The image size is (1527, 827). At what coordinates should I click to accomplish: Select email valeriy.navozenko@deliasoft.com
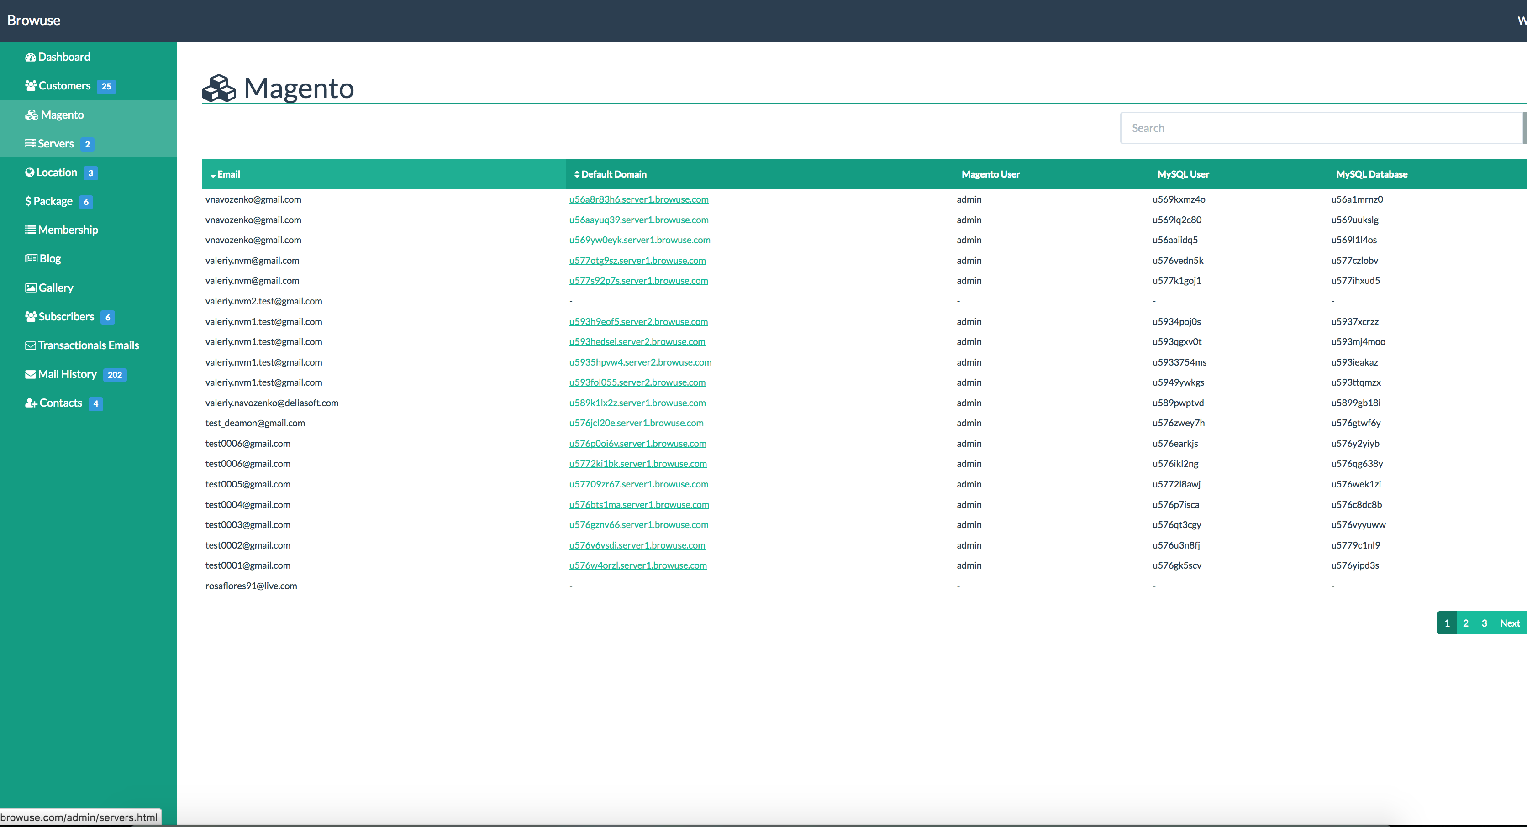tap(272, 403)
